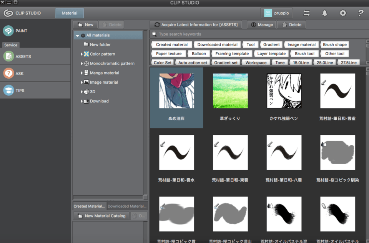This screenshot has height=243, width=369.
Task: Collapse the All materials tree
Action: pyautogui.click(x=78, y=35)
